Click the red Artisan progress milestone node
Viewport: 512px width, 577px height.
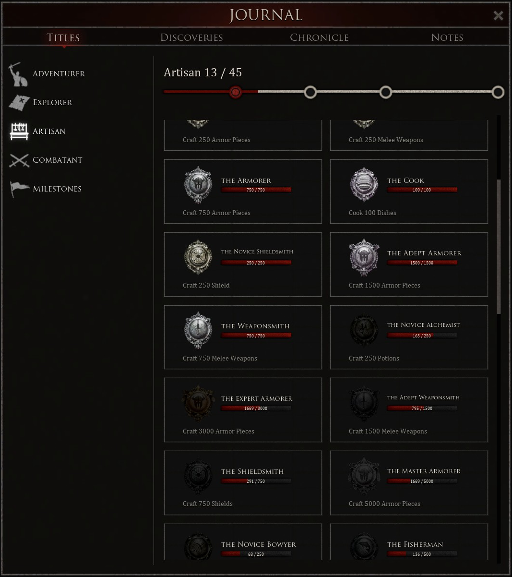(x=236, y=92)
